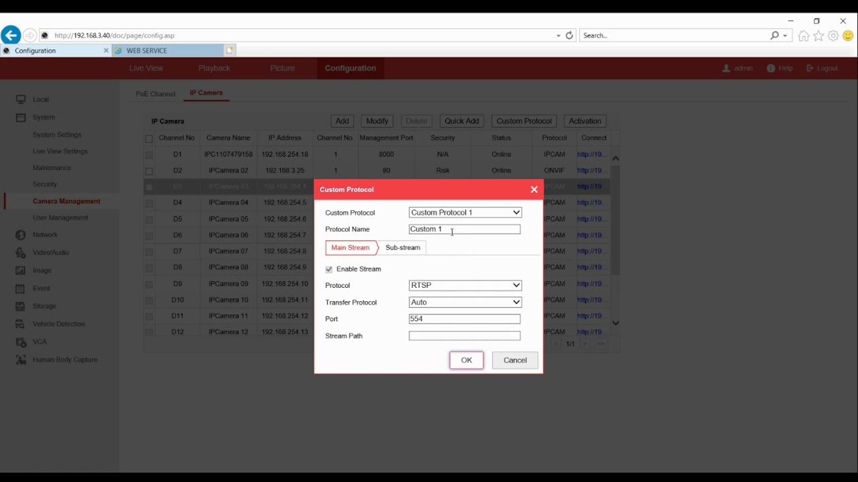
Task: Click the Event icon in sidebar
Action: (x=21, y=288)
